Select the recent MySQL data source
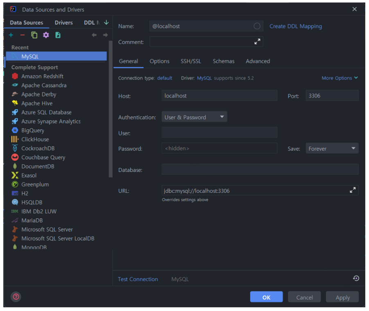 56,56
